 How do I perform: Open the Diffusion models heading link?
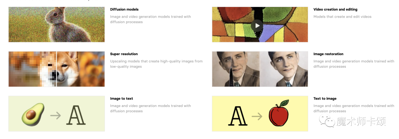click(x=124, y=9)
